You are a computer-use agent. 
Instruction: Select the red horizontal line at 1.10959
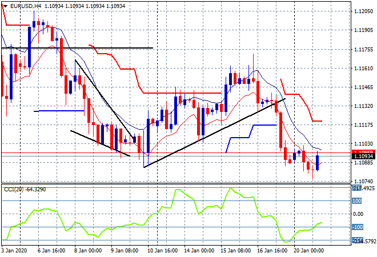177,152
